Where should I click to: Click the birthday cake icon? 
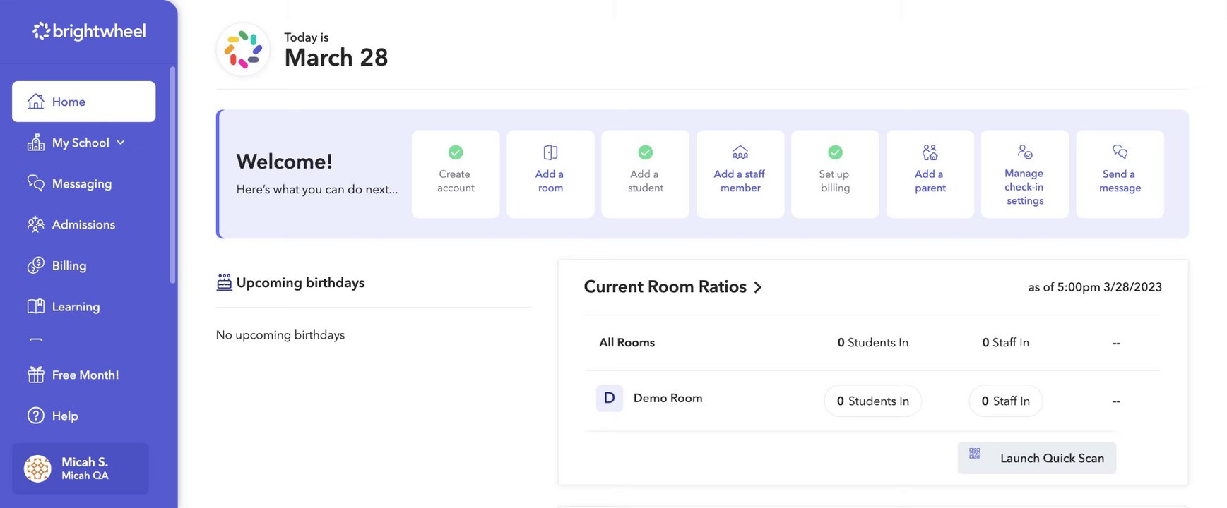(x=224, y=282)
